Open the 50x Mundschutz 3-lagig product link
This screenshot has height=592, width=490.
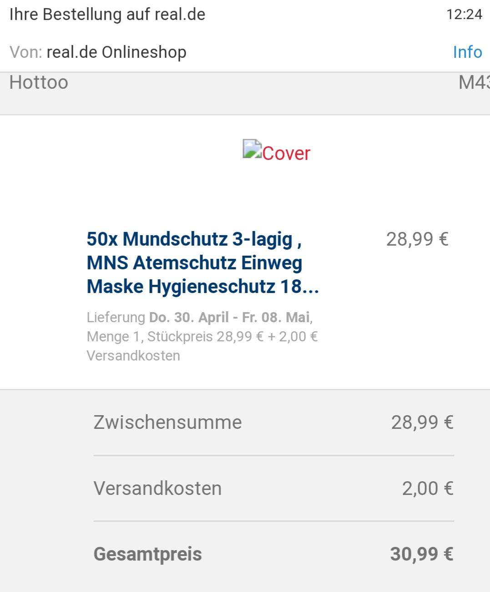point(203,263)
